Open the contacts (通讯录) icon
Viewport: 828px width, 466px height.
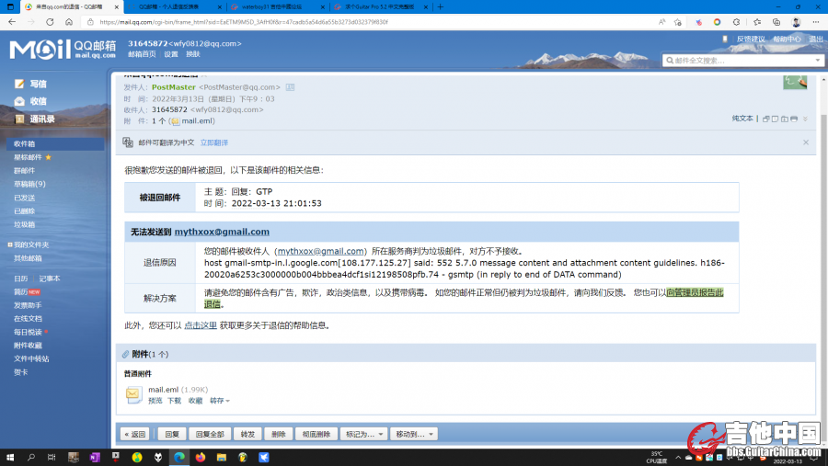(x=19, y=119)
